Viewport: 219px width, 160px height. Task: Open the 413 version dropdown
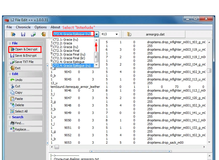[x=117, y=34]
